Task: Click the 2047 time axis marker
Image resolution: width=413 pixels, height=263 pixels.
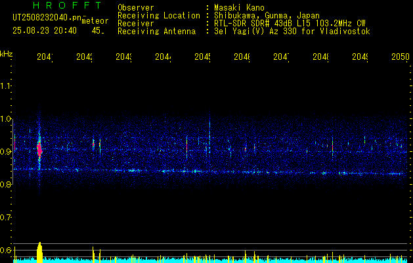Action: pyautogui.click(x=281, y=57)
